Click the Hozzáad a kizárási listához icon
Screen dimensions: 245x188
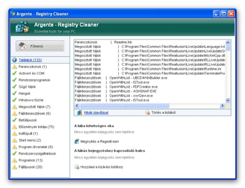(x=77, y=167)
